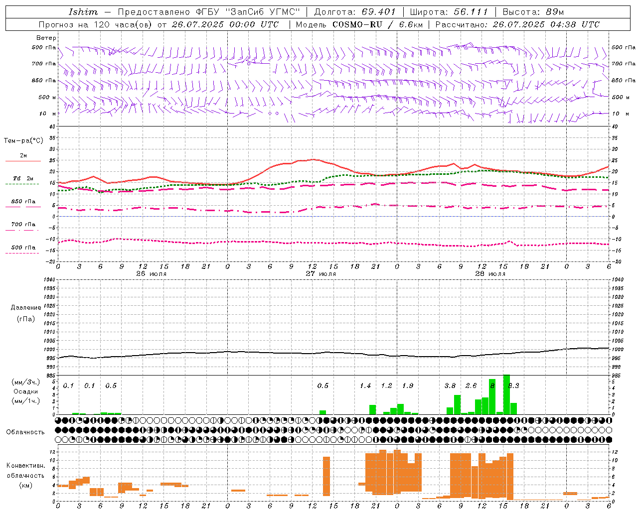Click the "Тем-ра(°C)" temperature axis label
The width and height of the screenshot is (638, 510).
pyautogui.click(x=23, y=141)
